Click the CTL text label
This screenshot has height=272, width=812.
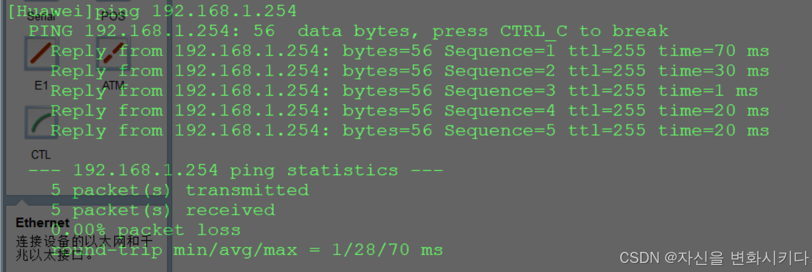pyautogui.click(x=42, y=154)
